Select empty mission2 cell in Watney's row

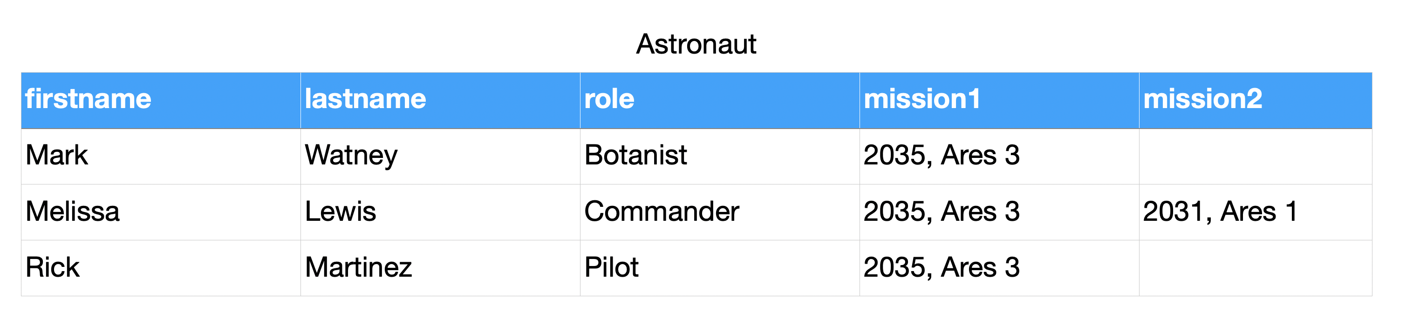1255,157
